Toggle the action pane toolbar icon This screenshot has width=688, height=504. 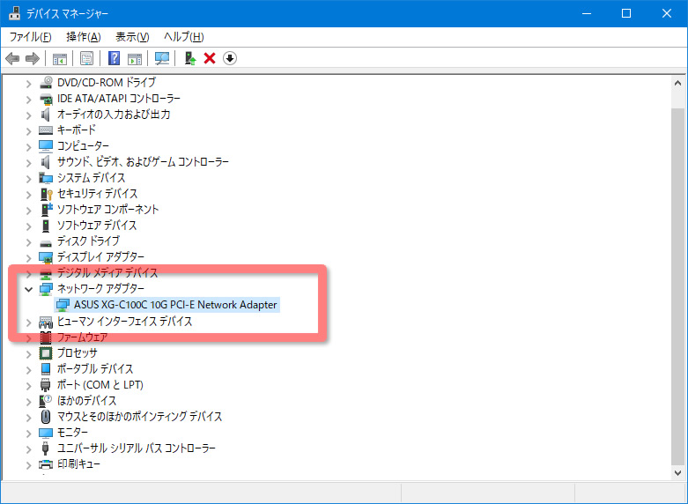click(x=135, y=58)
